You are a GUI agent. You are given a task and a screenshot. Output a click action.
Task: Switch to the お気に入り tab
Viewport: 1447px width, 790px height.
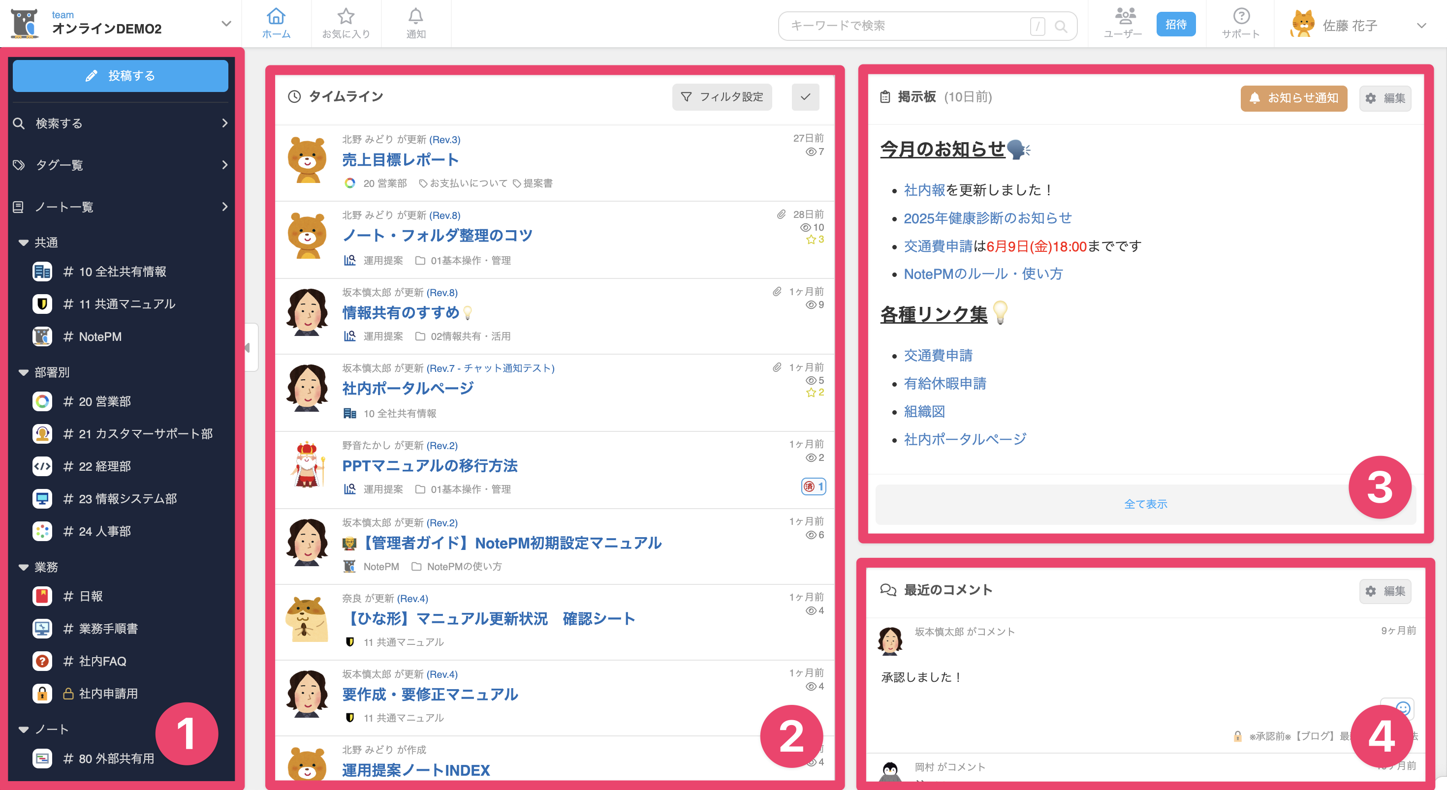click(346, 23)
